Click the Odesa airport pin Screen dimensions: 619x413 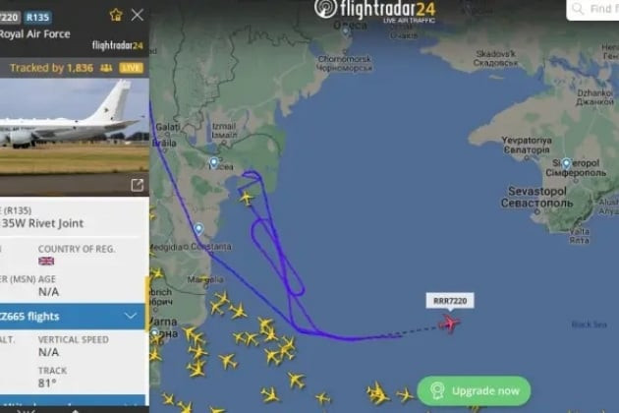coord(346,31)
